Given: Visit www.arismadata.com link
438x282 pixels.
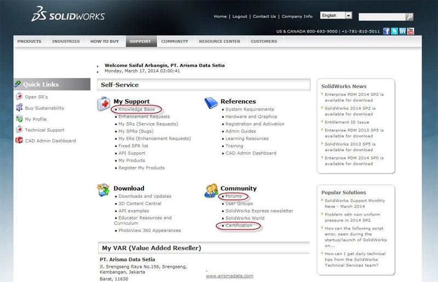Looking at the screenshot, I should [229, 276].
